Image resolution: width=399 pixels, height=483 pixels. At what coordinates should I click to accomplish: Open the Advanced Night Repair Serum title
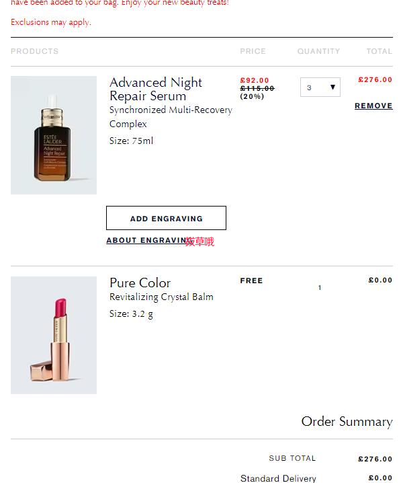156,89
